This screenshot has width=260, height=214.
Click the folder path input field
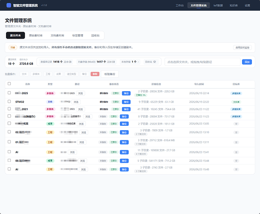(203, 62)
